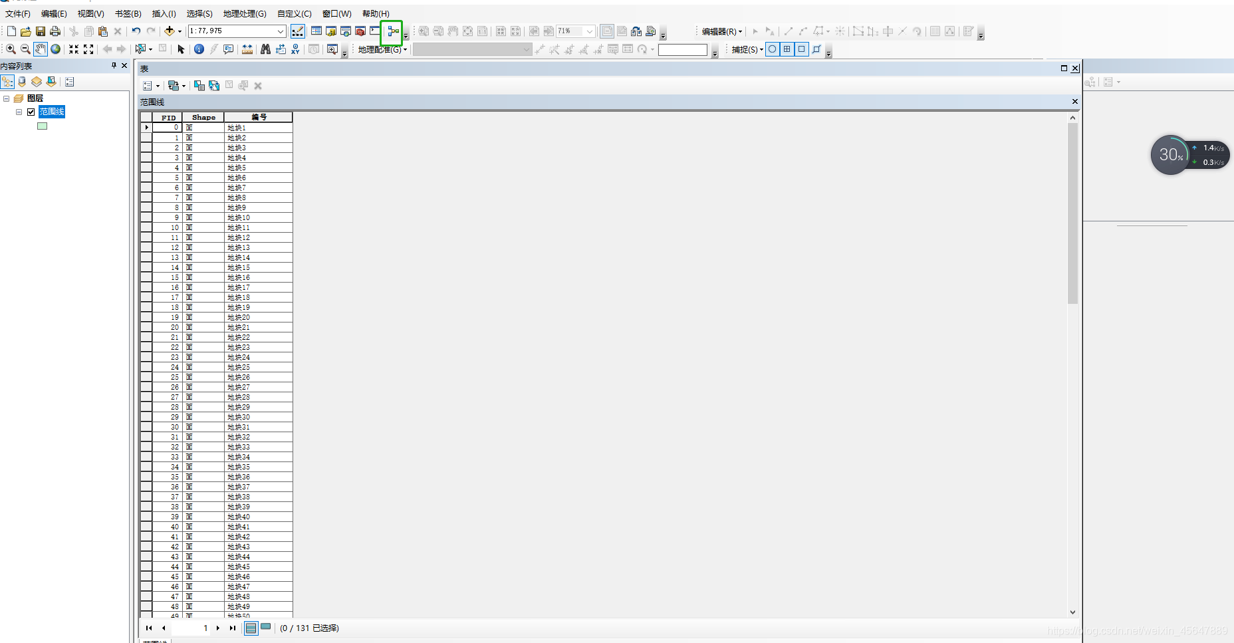
Task: Activate the Identify tool
Action: pyautogui.click(x=199, y=49)
